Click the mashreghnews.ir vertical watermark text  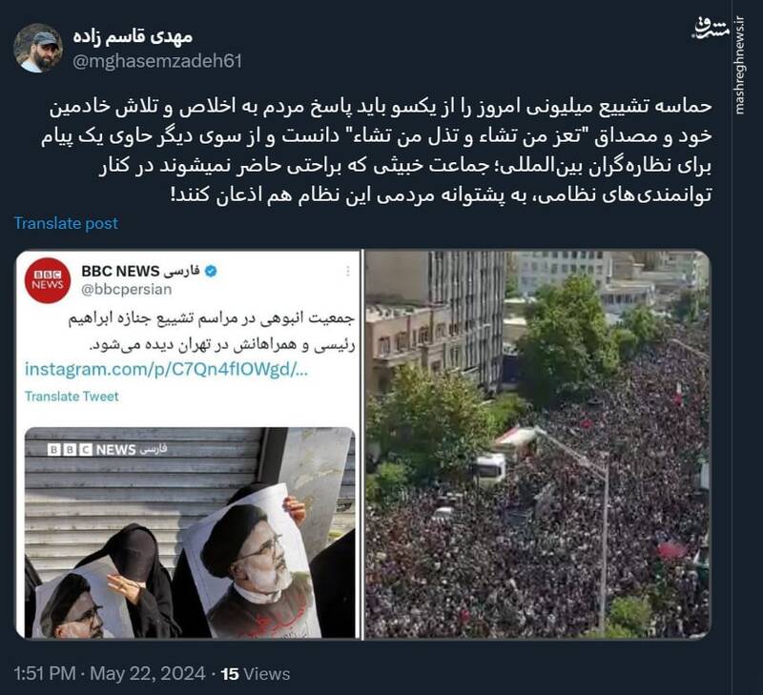click(740, 65)
